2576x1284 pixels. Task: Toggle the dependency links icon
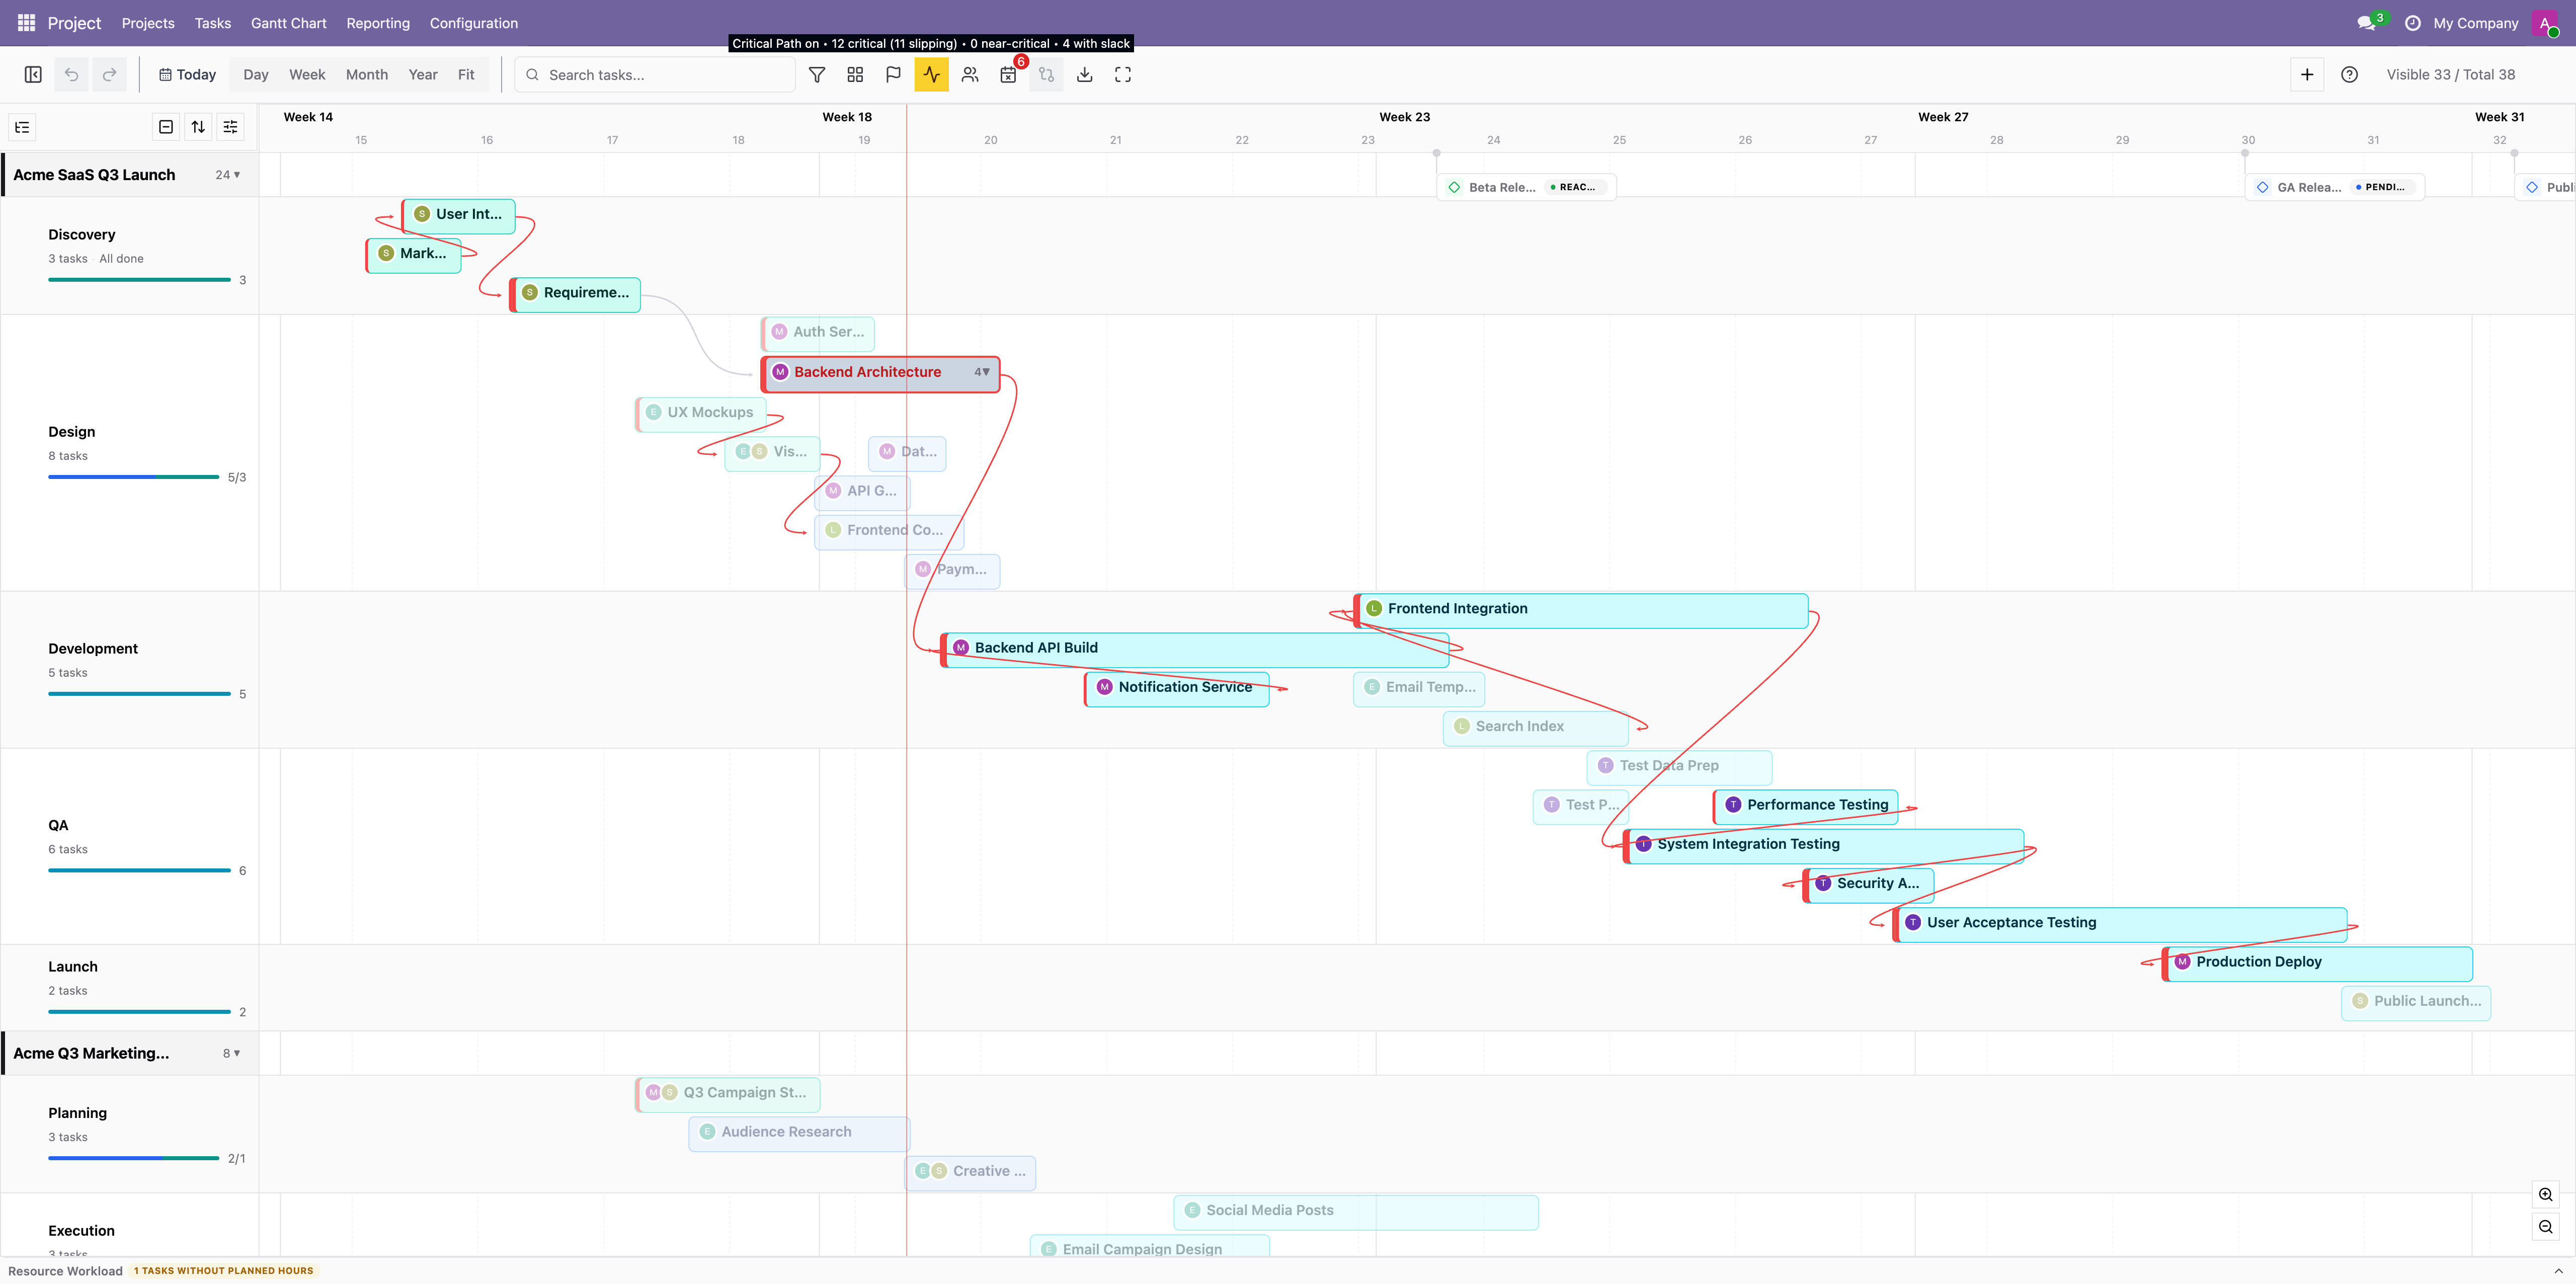click(1046, 75)
